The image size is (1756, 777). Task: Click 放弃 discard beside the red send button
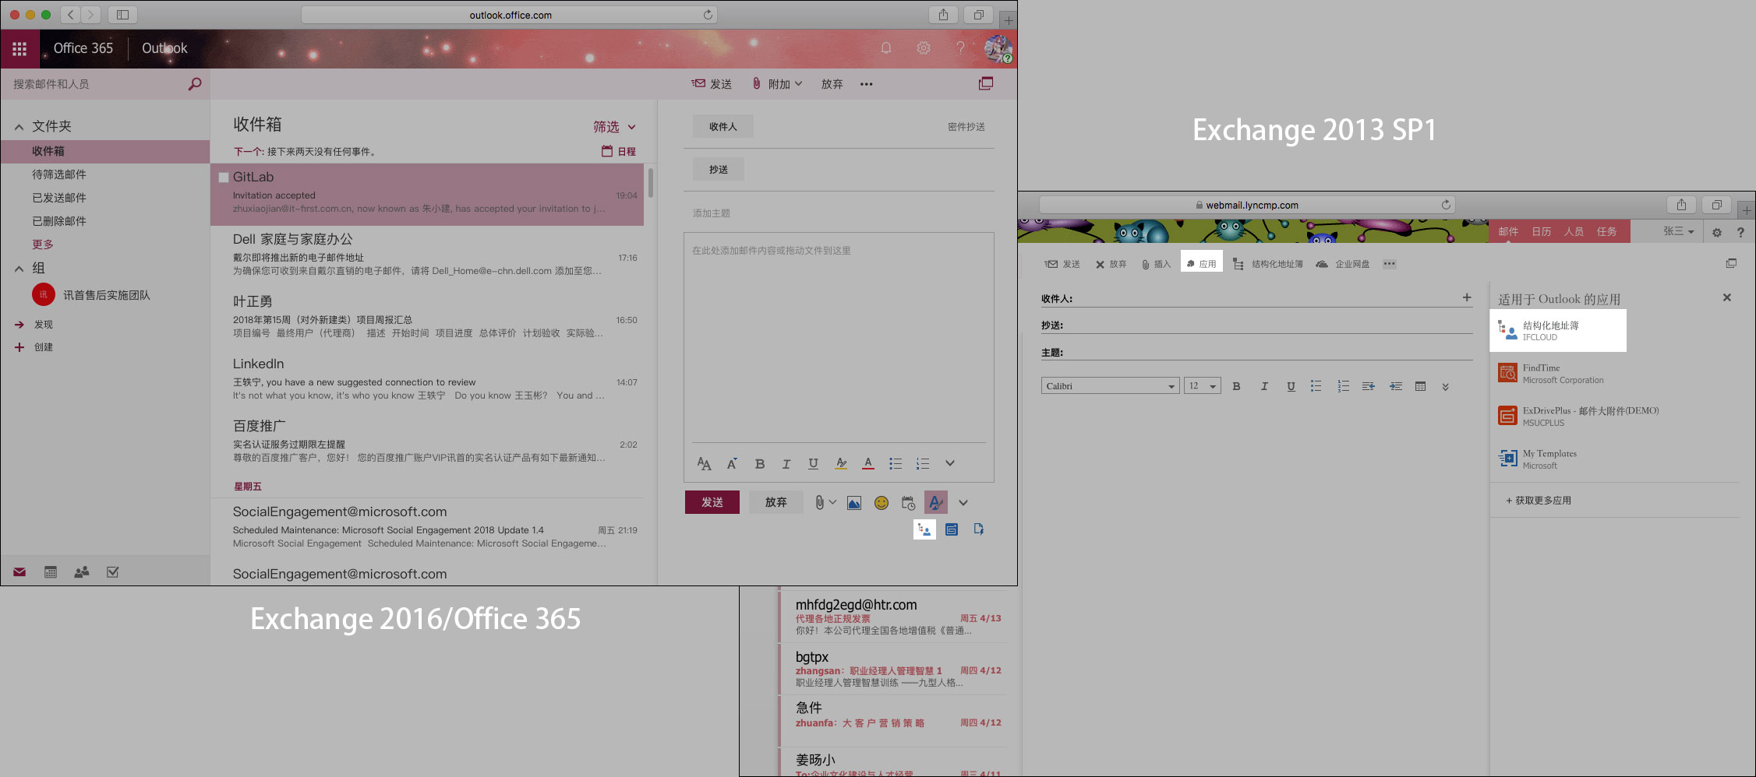tap(776, 502)
